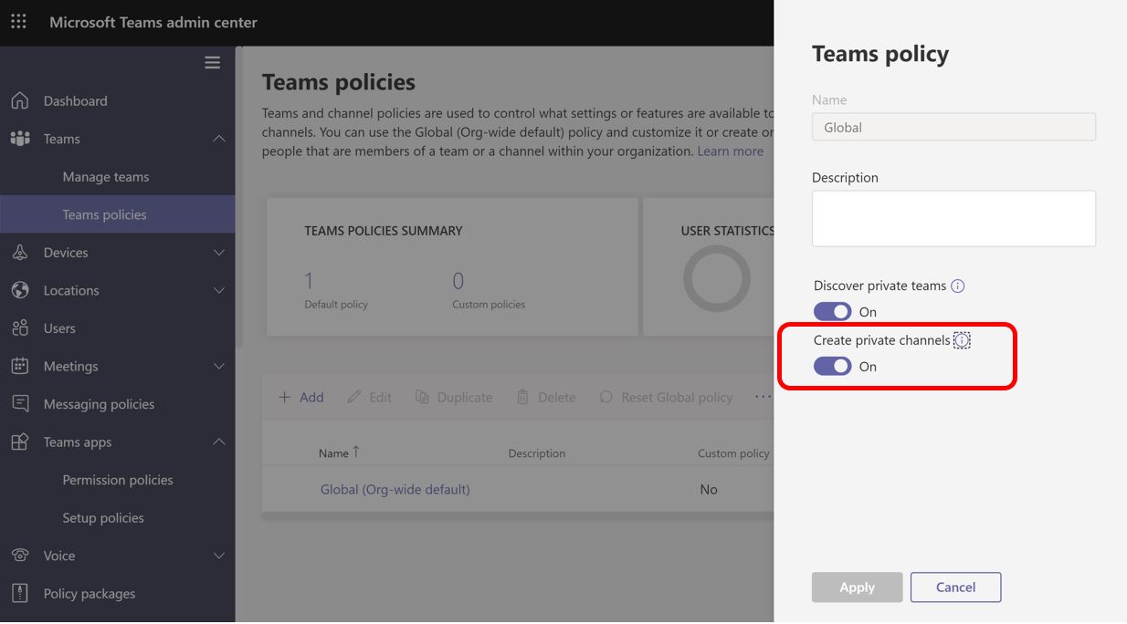Select the Duplicate policy icon

(423, 397)
